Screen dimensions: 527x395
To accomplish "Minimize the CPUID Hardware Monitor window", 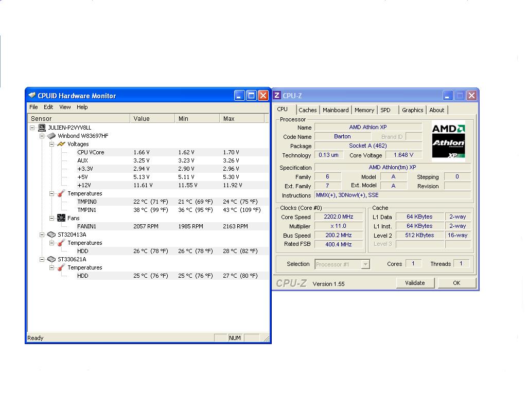I will pyautogui.click(x=239, y=96).
